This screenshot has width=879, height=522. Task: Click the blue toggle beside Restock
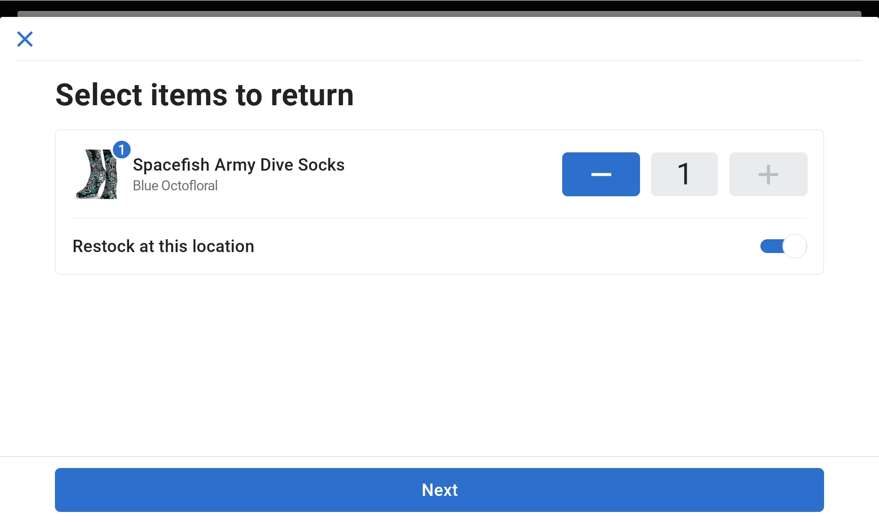click(x=782, y=246)
